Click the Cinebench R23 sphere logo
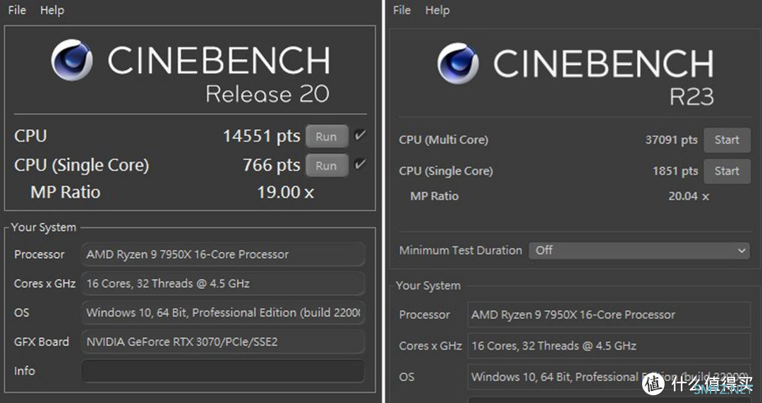 458,63
